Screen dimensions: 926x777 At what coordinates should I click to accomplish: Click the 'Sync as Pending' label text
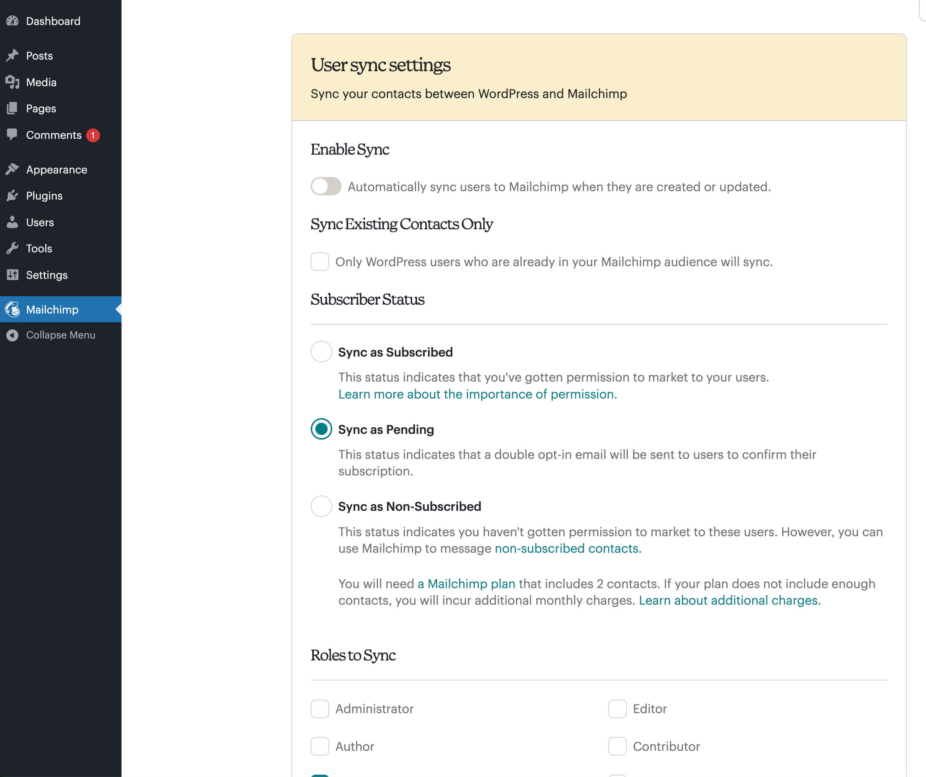tap(386, 430)
